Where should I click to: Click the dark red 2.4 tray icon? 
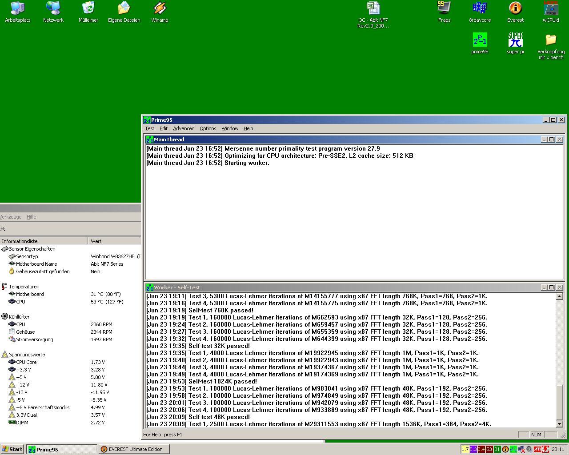coord(481,449)
